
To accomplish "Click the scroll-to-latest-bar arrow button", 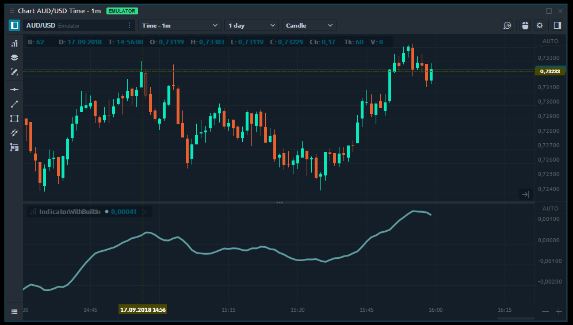I will (x=525, y=194).
